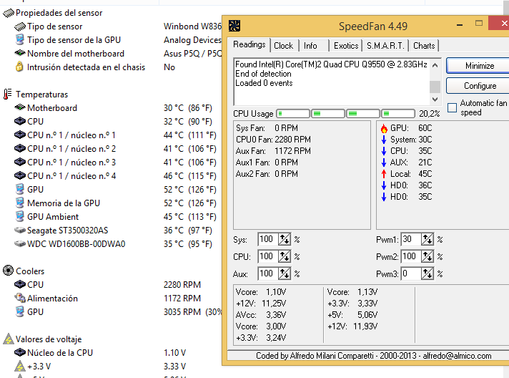Click the second CPU Usage core bar
This screenshot has height=378, width=509.
pos(328,114)
